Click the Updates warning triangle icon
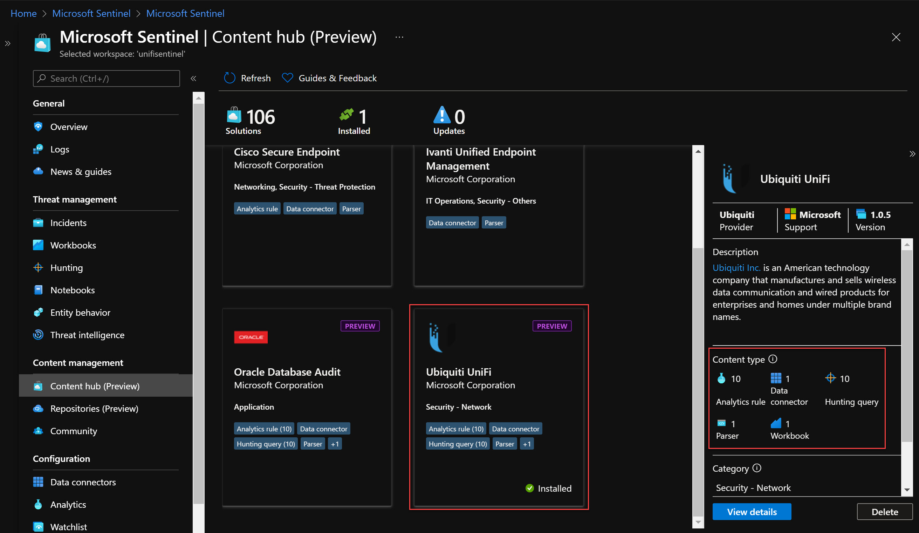The image size is (919, 533). 441,115
